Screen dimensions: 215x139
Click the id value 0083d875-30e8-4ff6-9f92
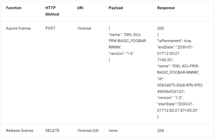coord(180,85)
